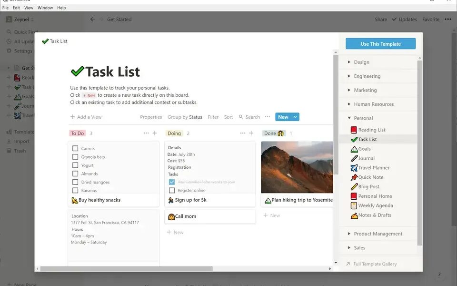Click the horizontal scrollbar under the board
Image resolution: width=457 pixels, height=286 pixels.
(127, 268)
